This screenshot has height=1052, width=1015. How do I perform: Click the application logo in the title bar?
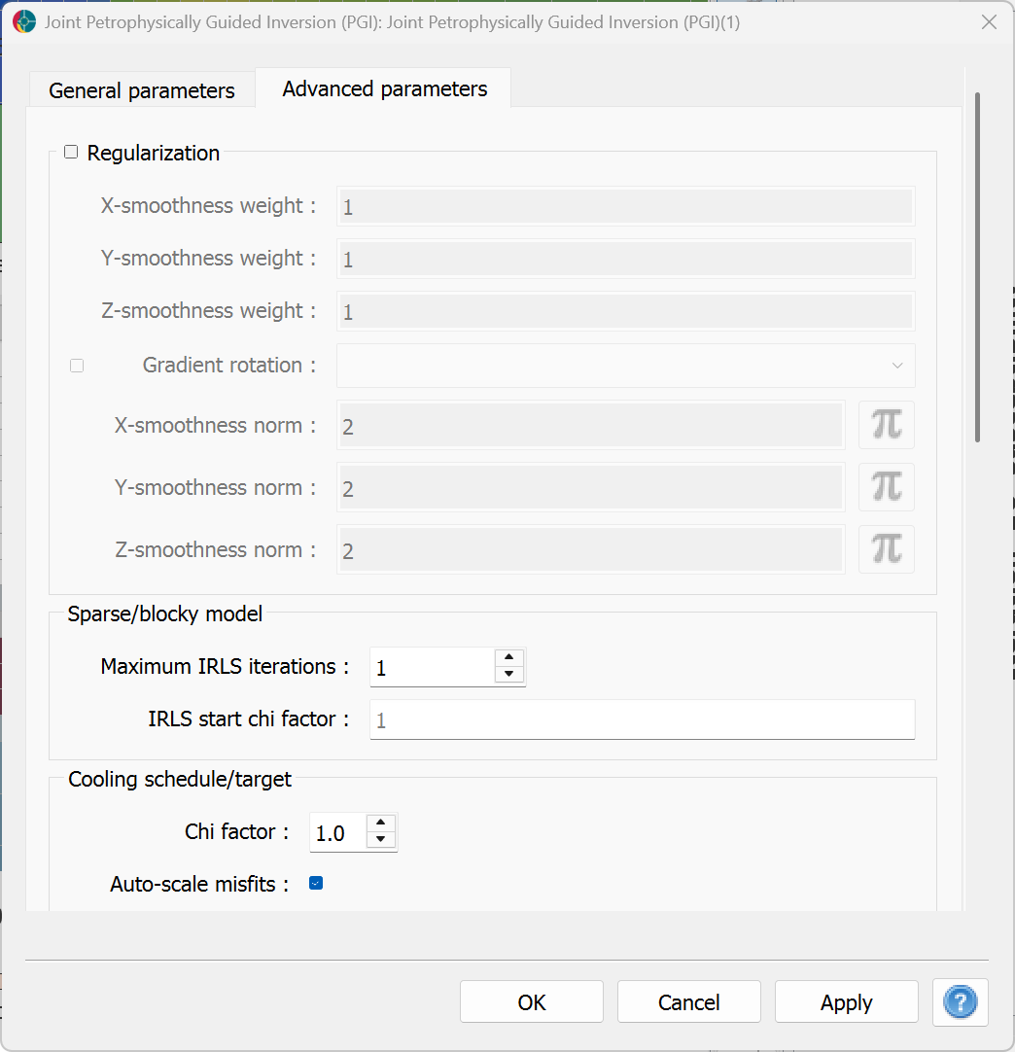[x=25, y=22]
